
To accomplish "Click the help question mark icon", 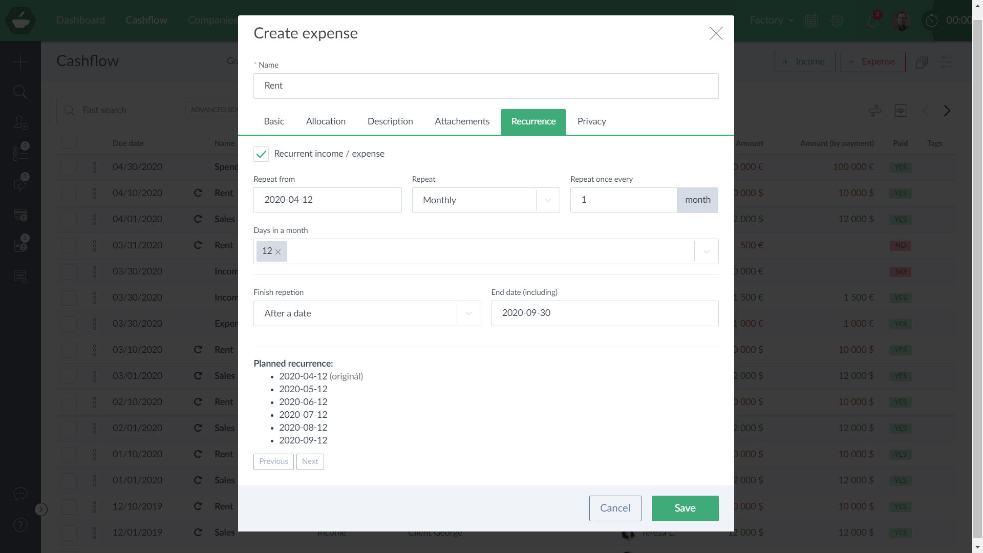I will coord(20,525).
